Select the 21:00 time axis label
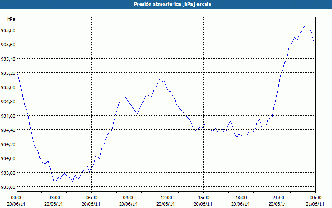The image size is (332, 208). point(278,198)
